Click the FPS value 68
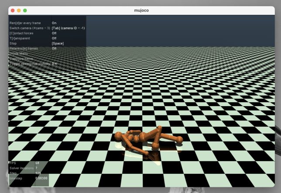This screenshot has height=193, width=281. coord(37,163)
